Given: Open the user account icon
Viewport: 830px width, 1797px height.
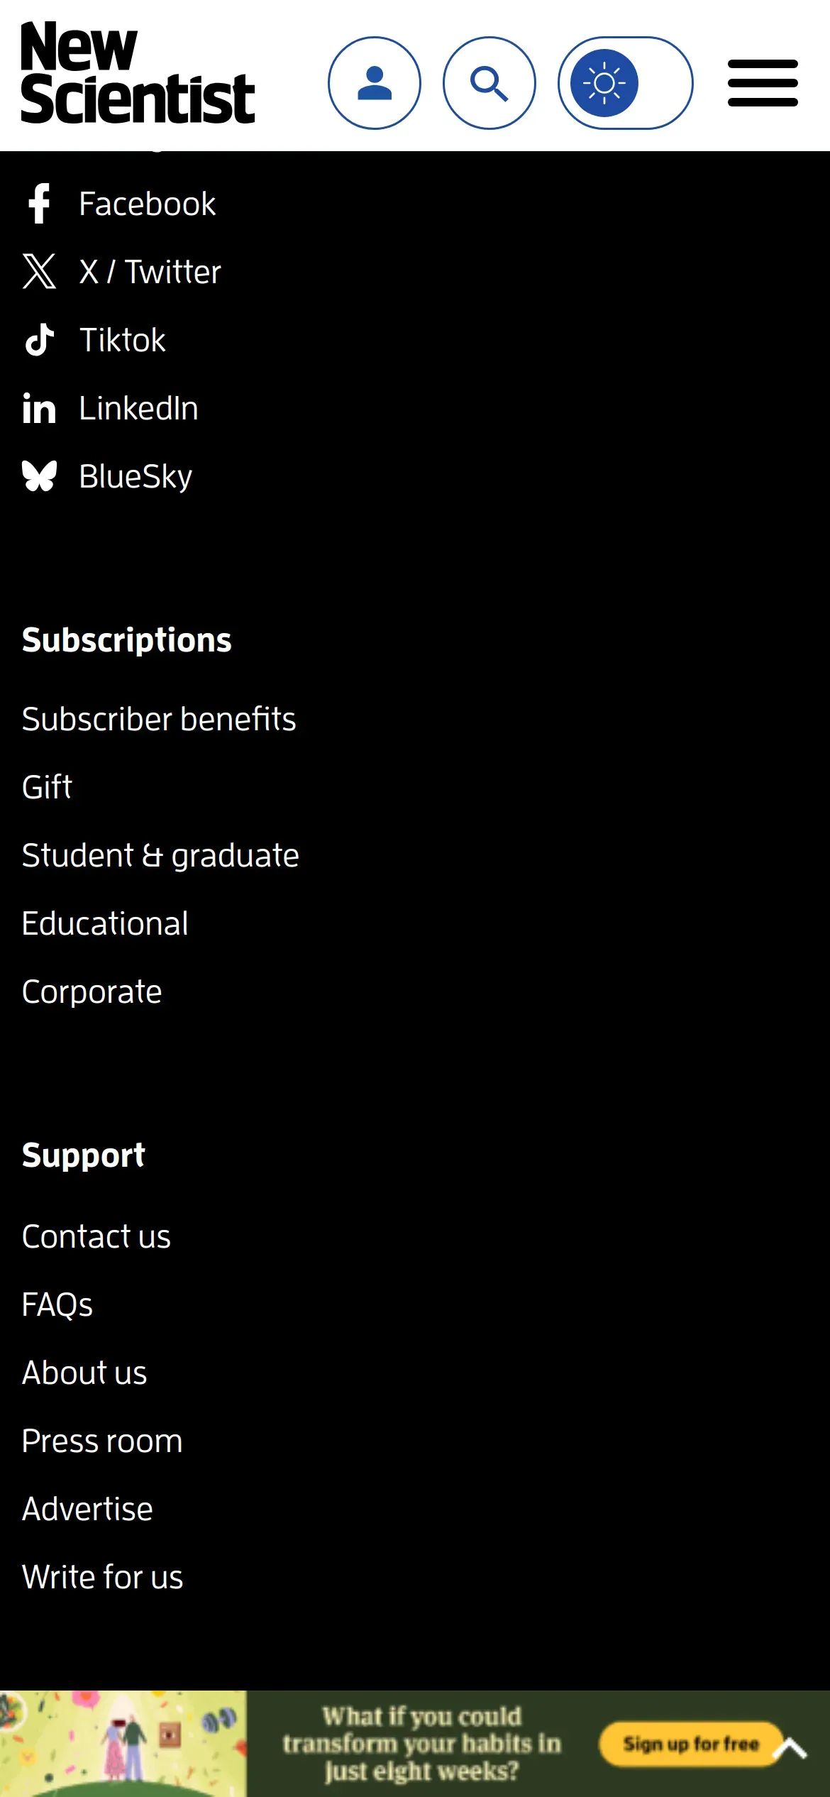Looking at the screenshot, I should click(375, 83).
